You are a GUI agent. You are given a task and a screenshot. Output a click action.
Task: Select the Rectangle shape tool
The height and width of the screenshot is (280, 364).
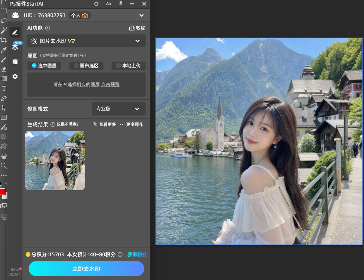[3, 117]
